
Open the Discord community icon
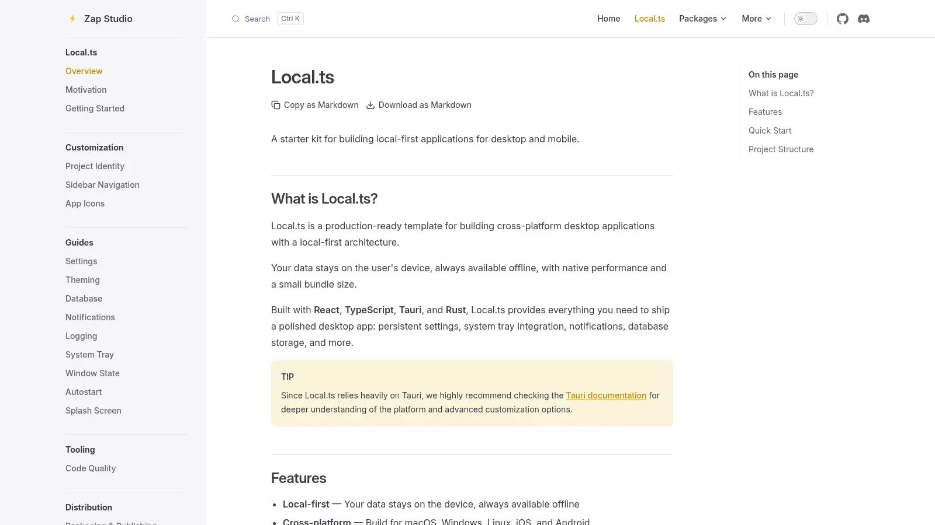coord(864,19)
